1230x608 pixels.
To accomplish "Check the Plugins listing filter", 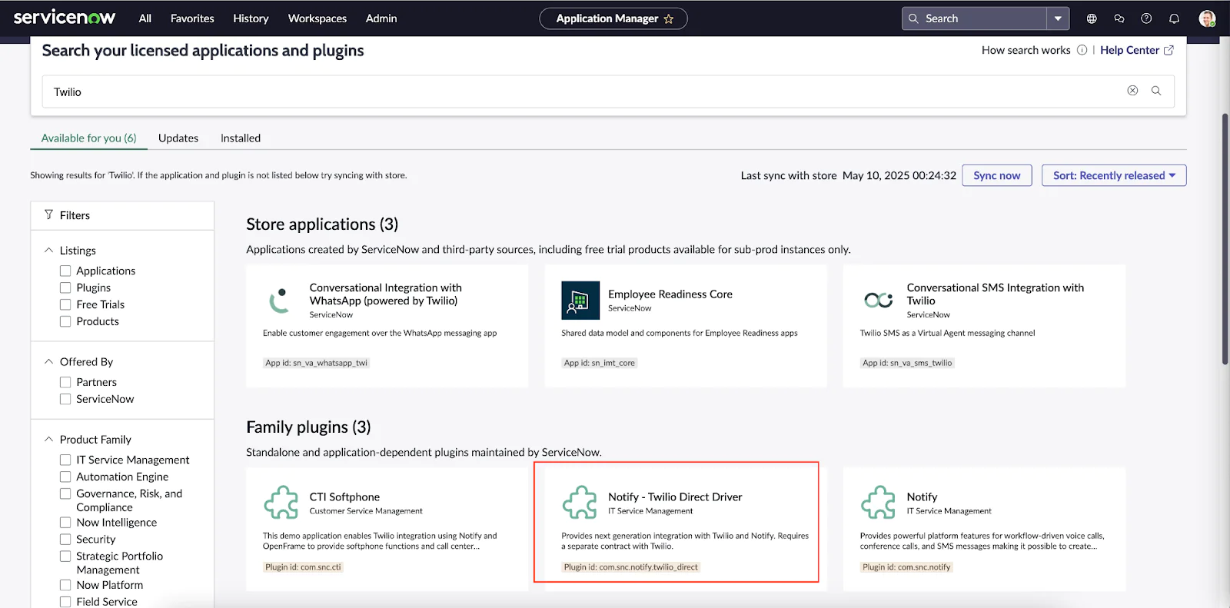I will coord(65,287).
